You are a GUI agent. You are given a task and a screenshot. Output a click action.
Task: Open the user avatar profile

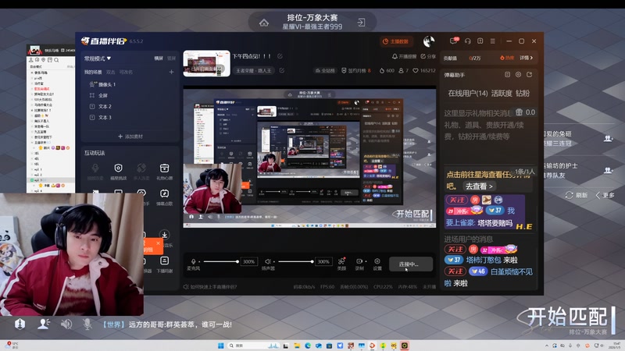pos(429,41)
